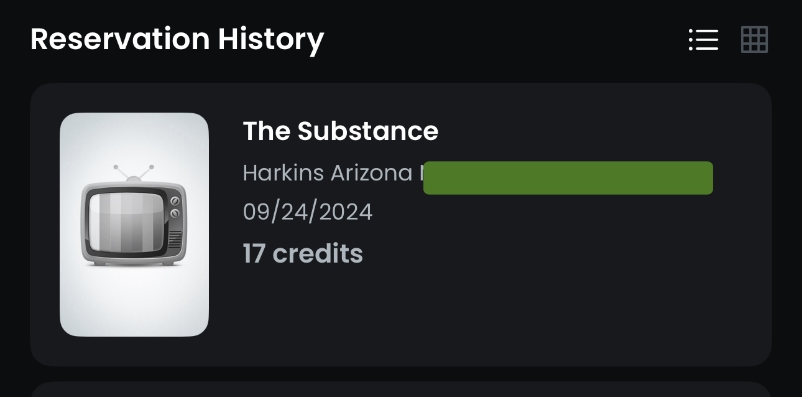Tap the Harkins Arizona theater name
802x397 pixels.
point(328,173)
